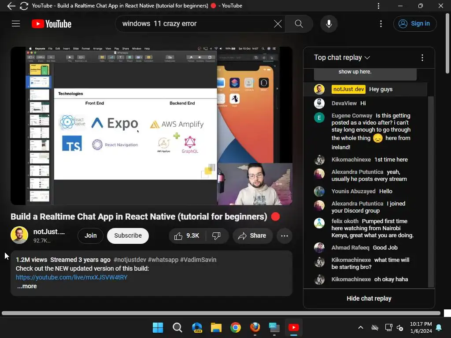This screenshot has width=451, height=338.
Task: Click hashtag #VadimSavin
Action: pyautogui.click(x=198, y=260)
